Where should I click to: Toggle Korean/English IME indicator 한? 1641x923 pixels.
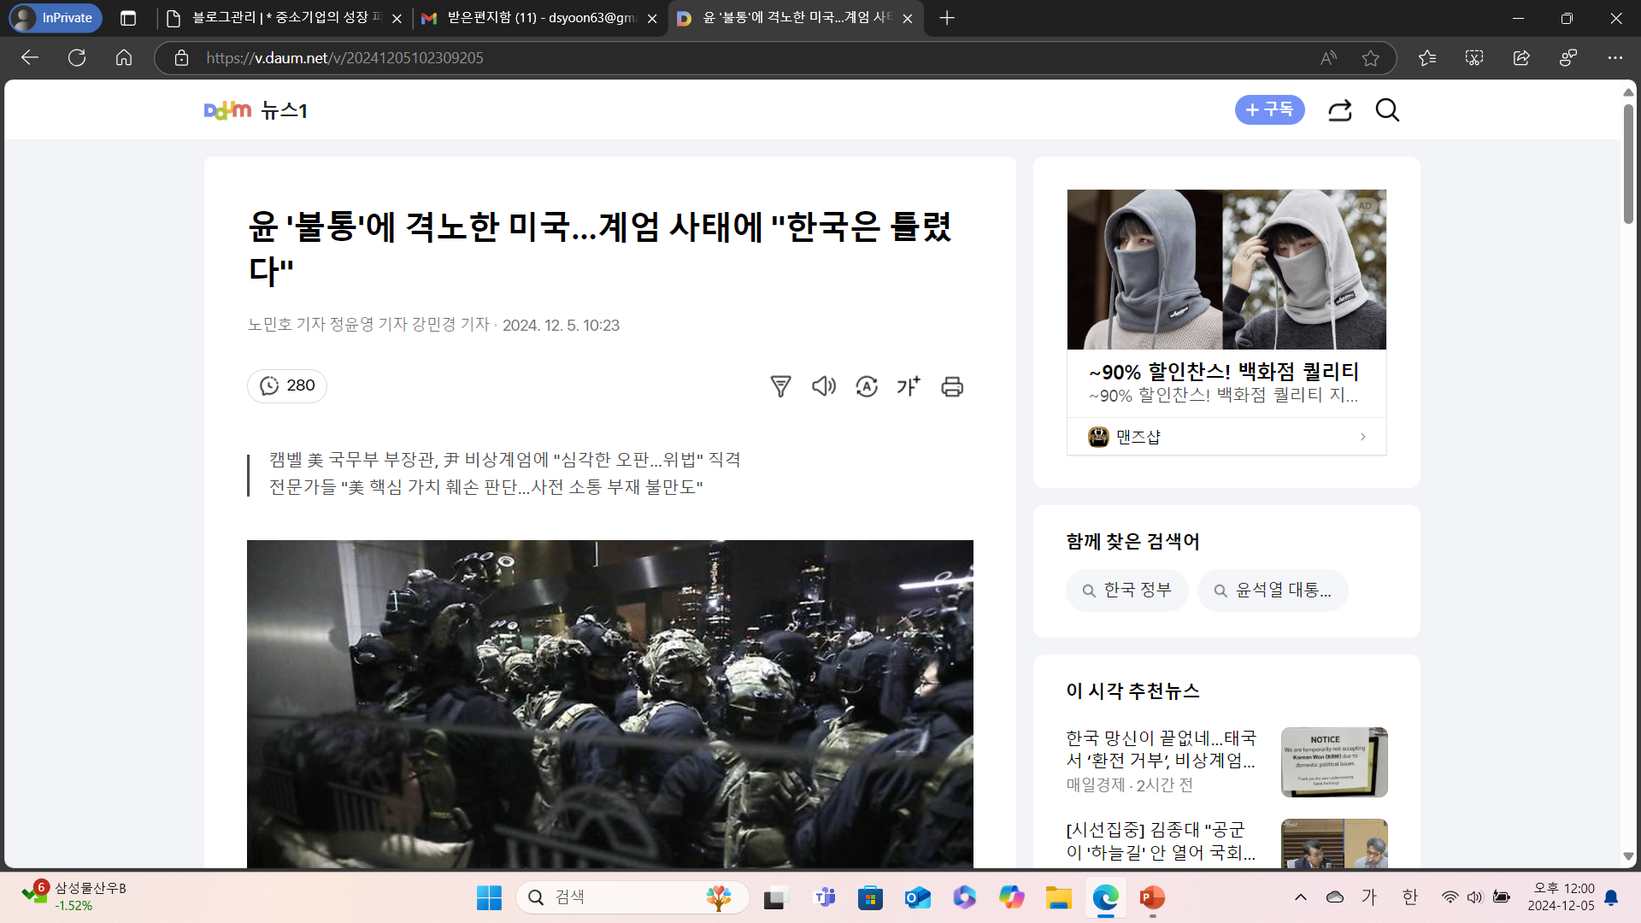tap(1410, 897)
